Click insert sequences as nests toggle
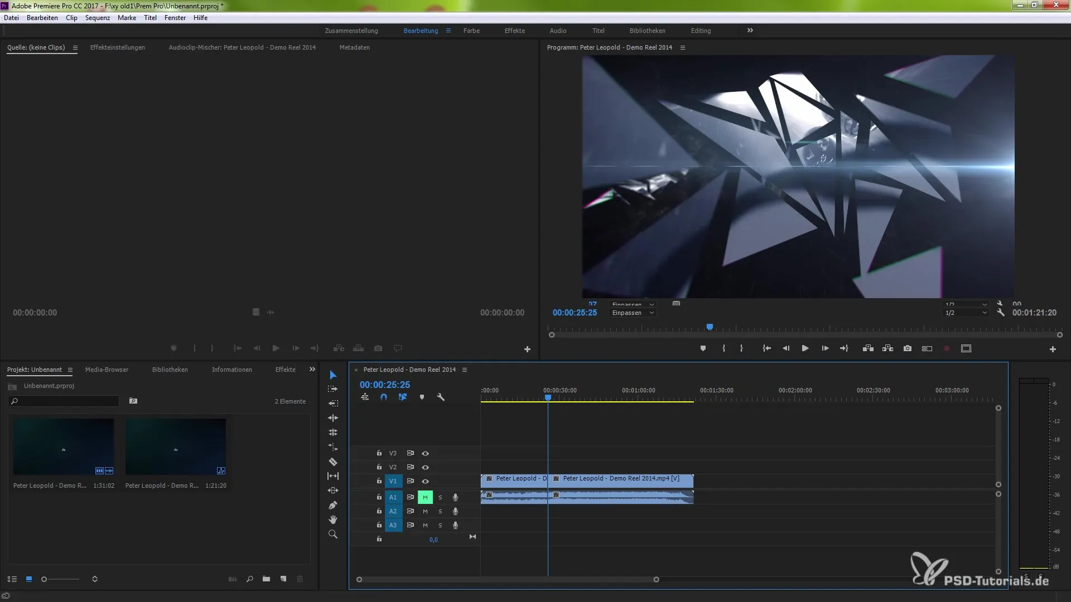This screenshot has height=602, width=1071. tap(365, 397)
